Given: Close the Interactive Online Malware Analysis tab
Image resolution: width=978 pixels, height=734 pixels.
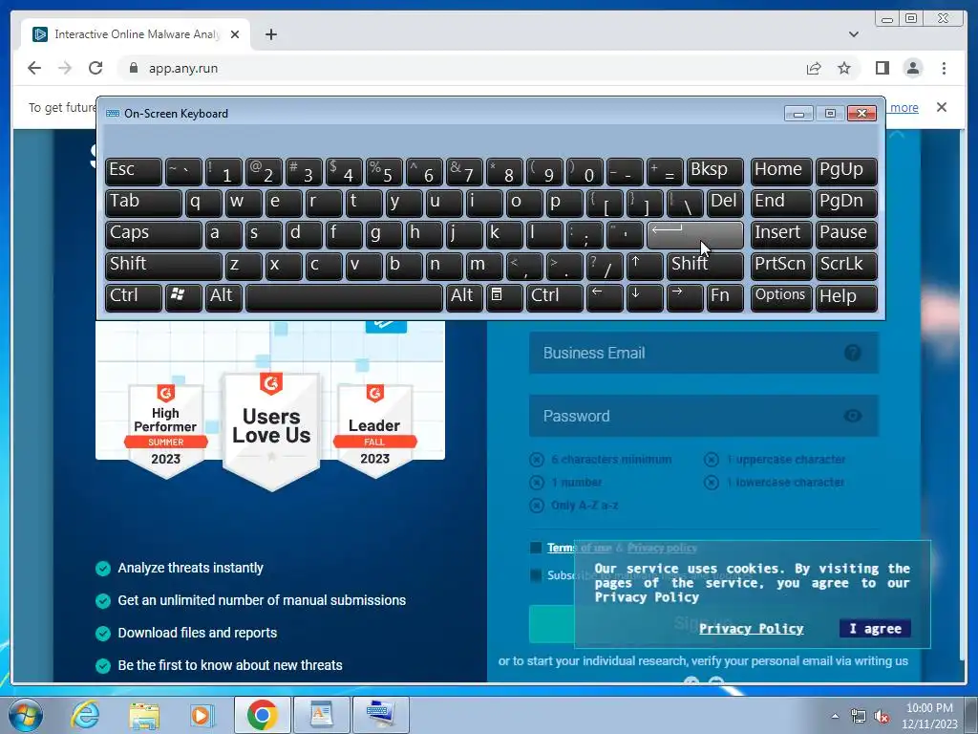Looking at the screenshot, I should 235,34.
